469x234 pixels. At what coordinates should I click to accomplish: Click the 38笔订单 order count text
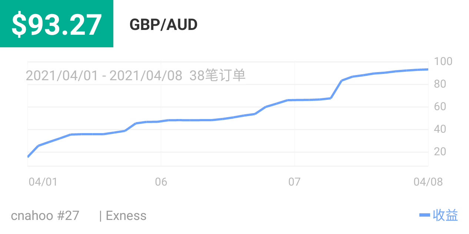[217, 76]
